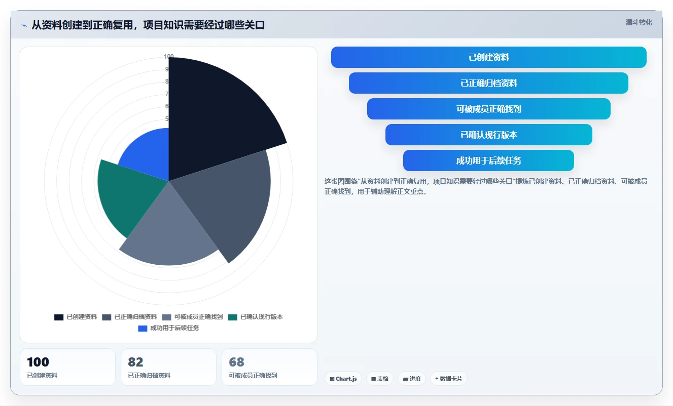
Task: Click the 进度 tag chip
Action: click(412, 379)
